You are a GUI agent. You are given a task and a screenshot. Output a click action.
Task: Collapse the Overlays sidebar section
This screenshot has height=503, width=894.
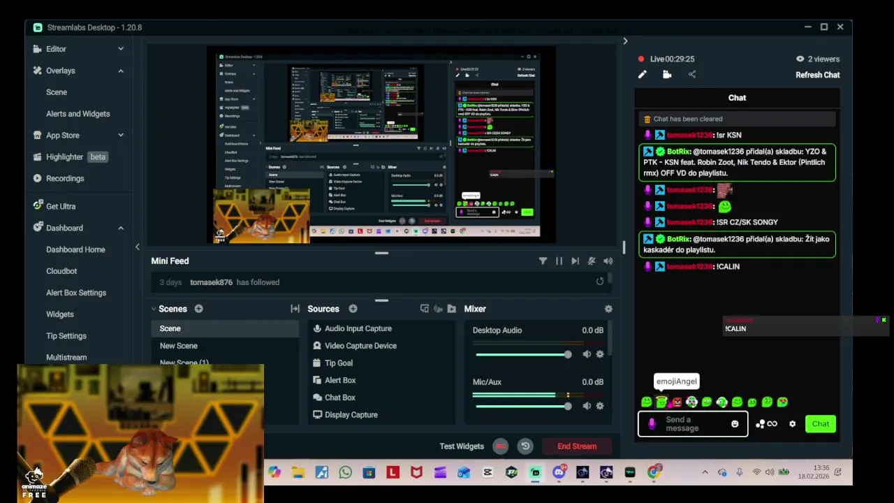(121, 71)
